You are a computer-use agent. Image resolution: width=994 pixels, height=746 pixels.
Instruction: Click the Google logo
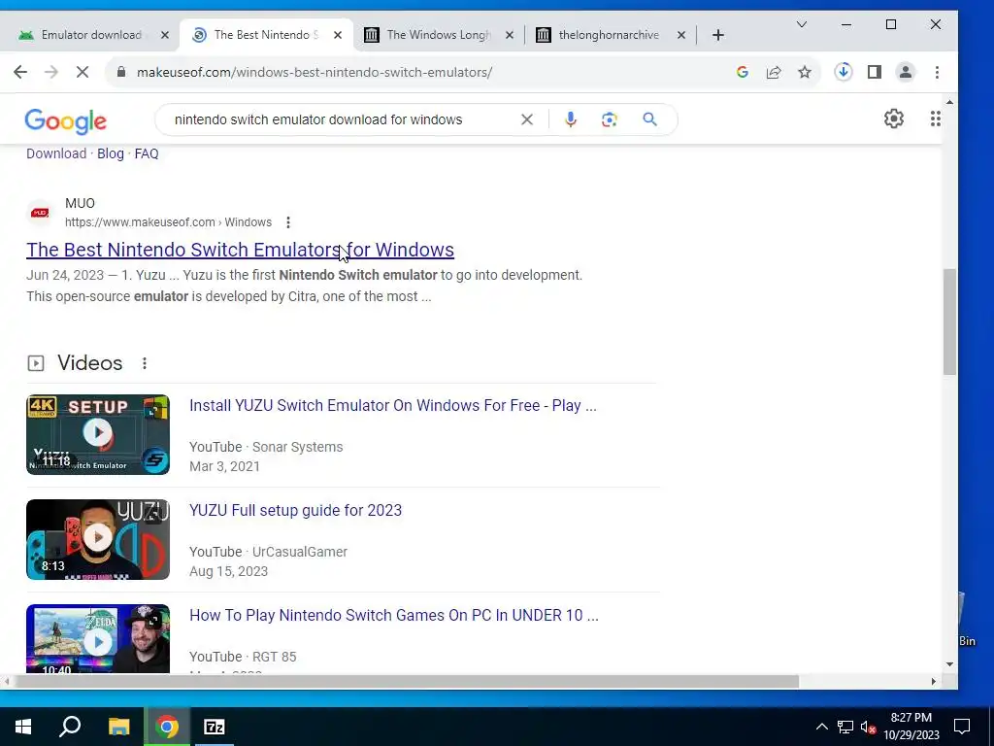click(x=65, y=121)
